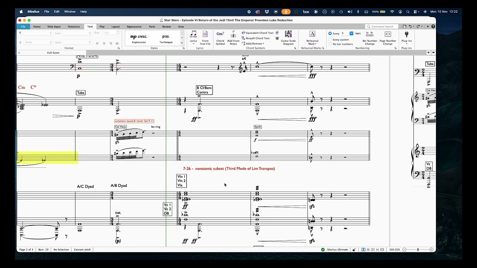
Task: Click Equivalent Chord Text
Action: [258, 33]
